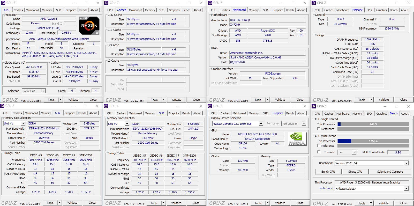414x206 pixels.
Task: Switch to Memory tab in the Bench window
Action: (357, 114)
